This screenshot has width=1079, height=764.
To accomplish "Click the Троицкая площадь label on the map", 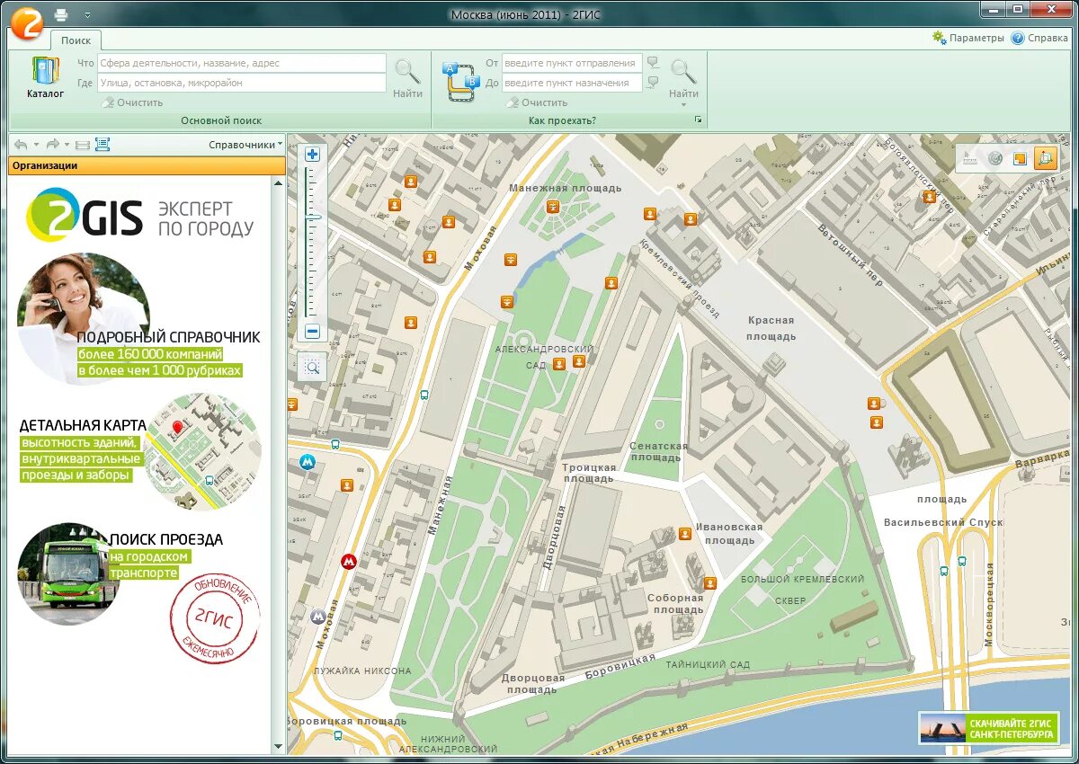I will tap(589, 473).
